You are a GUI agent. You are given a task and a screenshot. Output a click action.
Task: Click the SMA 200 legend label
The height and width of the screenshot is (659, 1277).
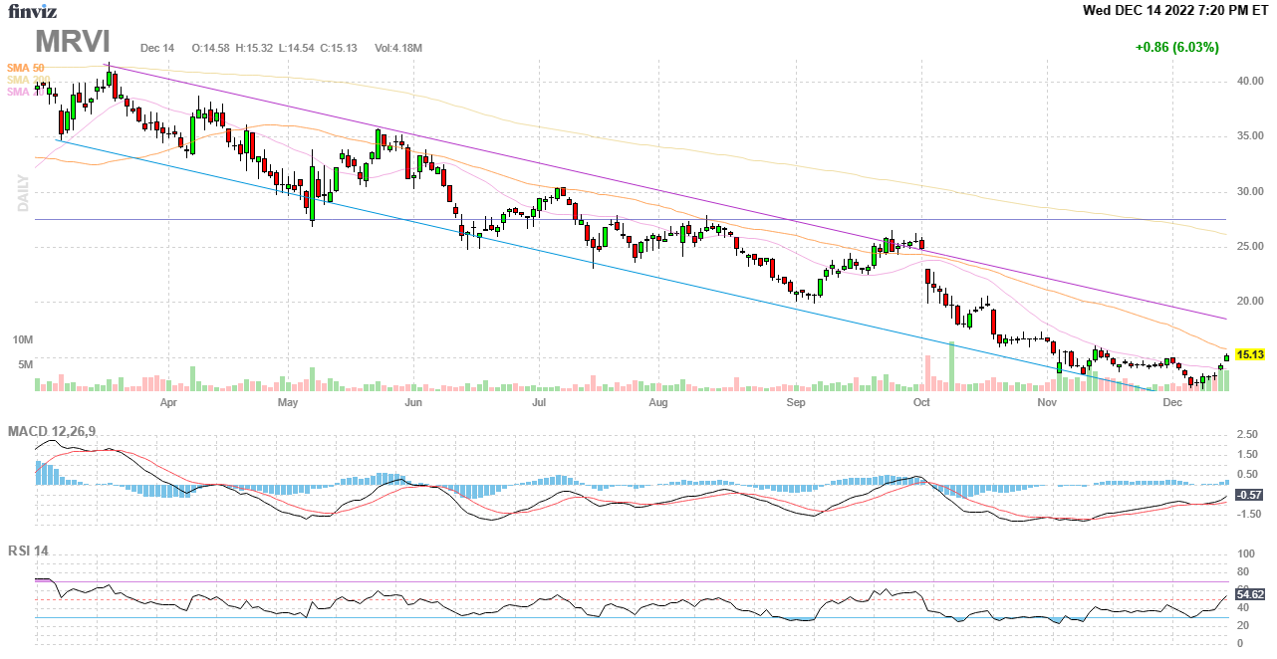point(26,80)
